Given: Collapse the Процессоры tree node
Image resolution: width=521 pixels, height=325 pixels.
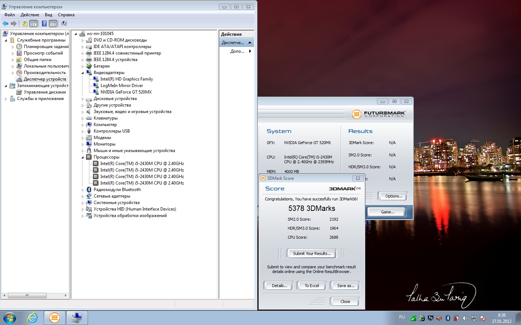Looking at the screenshot, I should [x=82, y=157].
